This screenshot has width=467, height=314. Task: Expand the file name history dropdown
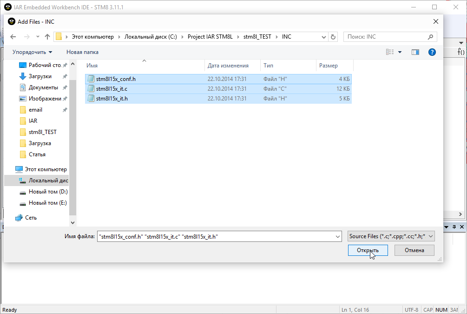(338, 237)
